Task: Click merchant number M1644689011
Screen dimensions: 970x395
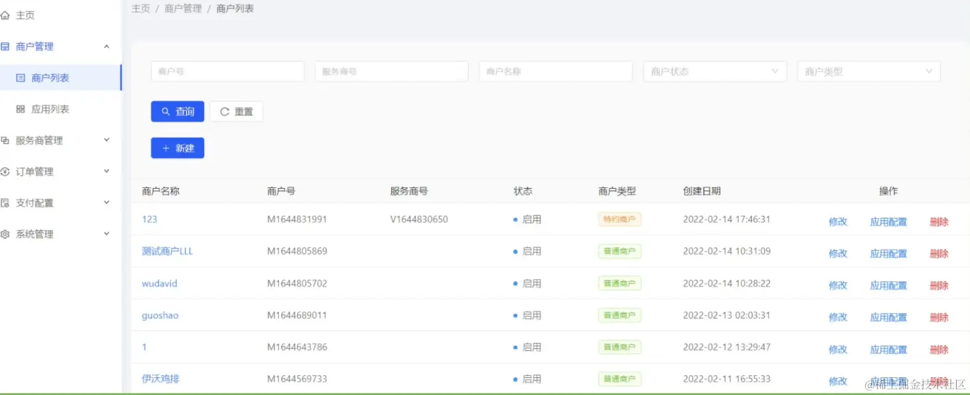Action: point(297,315)
